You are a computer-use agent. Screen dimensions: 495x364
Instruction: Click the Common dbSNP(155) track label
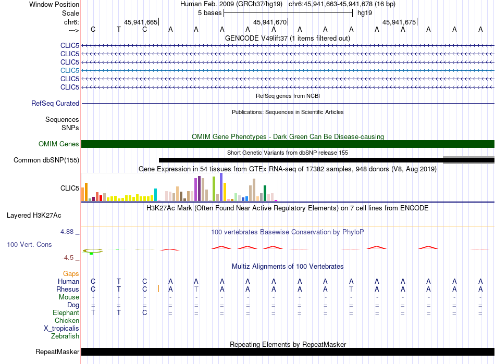[46, 160]
